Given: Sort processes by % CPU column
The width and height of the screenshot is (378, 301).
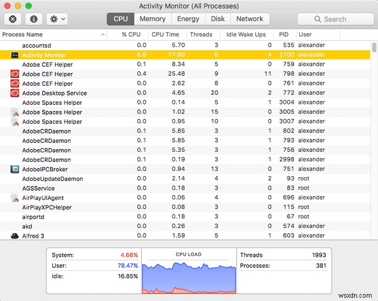Looking at the screenshot, I should pyautogui.click(x=127, y=35).
